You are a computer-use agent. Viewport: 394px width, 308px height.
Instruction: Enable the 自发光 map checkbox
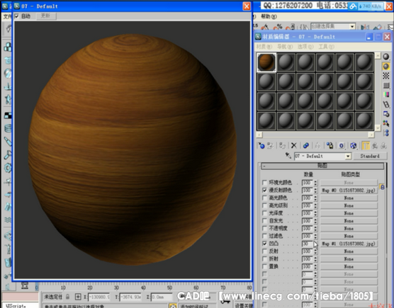tap(264, 221)
